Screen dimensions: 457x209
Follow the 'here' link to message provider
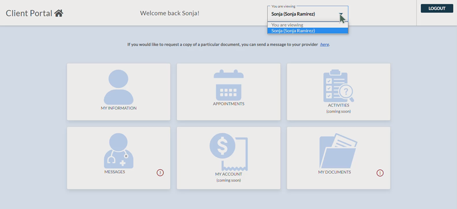tap(324, 44)
